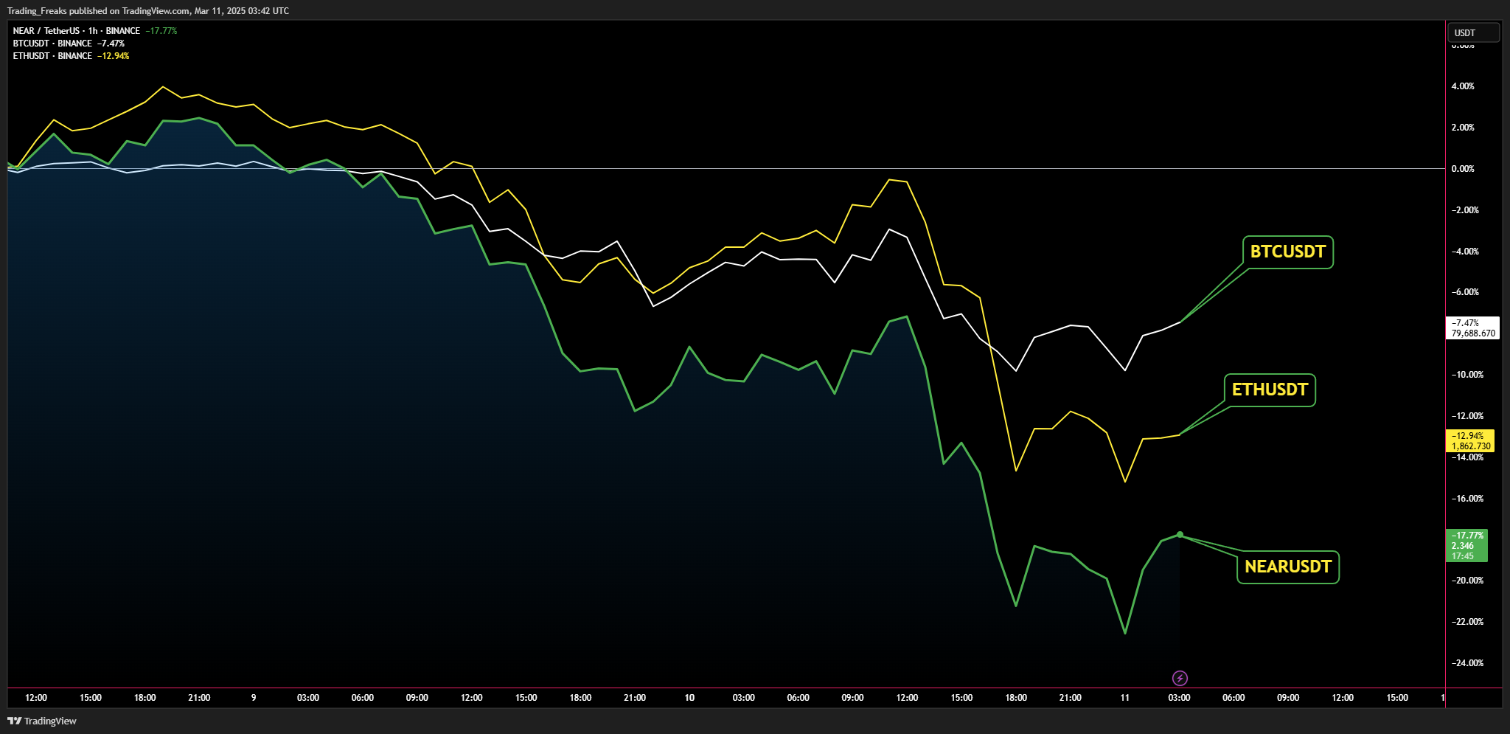Viewport: 1510px width, 734px height.
Task: Click the 2.00% price scale label
Action: (x=1463, y=128)
